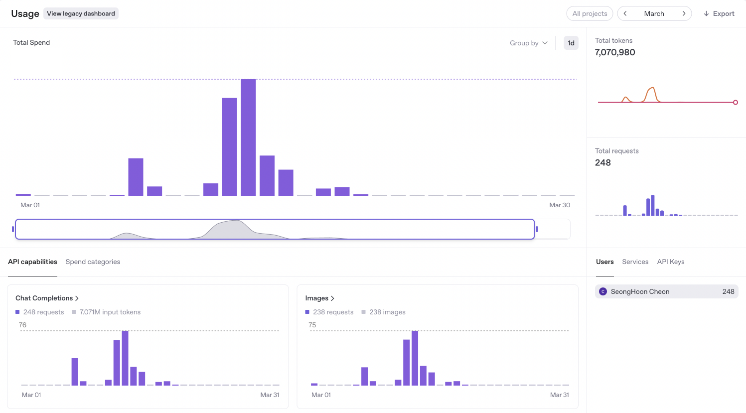Image resolution: width=746 pixels, height=413 pixels.
Task: Click the left handle of the date range slider
Action: (x=13, y=229)
